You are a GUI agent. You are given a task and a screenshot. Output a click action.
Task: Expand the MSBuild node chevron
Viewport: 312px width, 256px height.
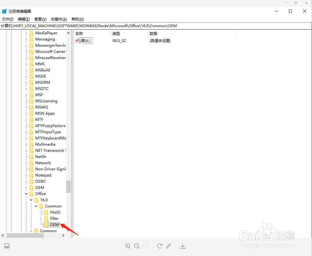pyautogui.click(x=26, y=70)
